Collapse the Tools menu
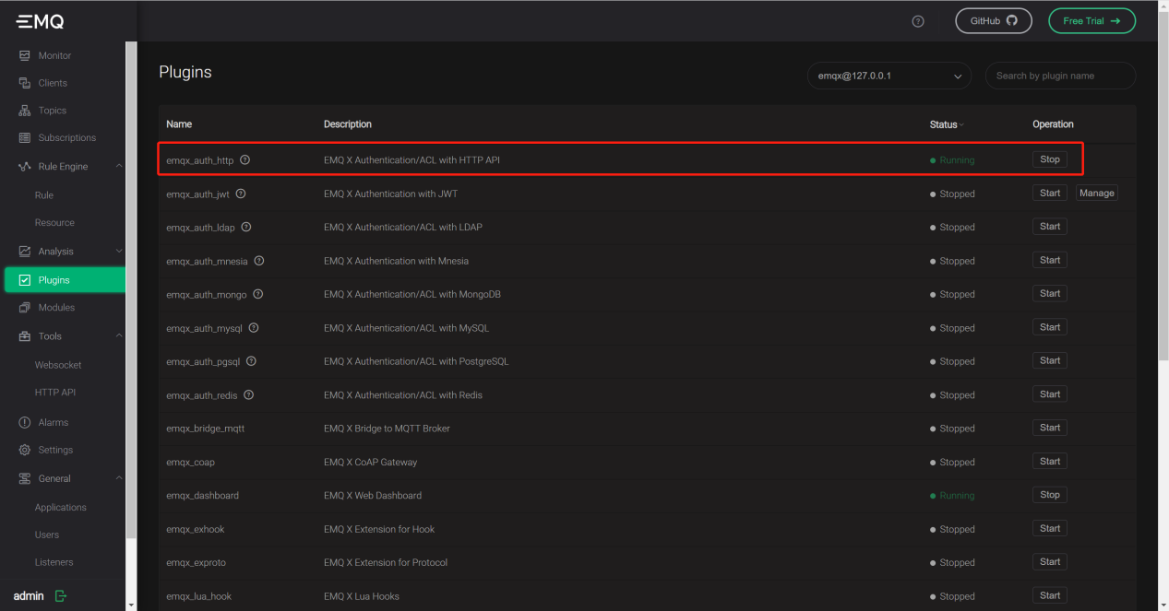The image size is (1169, 611). pyautogui.click(x=119, y=336)
